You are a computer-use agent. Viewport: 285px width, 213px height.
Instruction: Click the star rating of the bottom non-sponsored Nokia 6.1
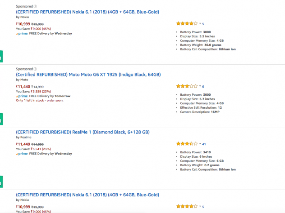point(186,206)
